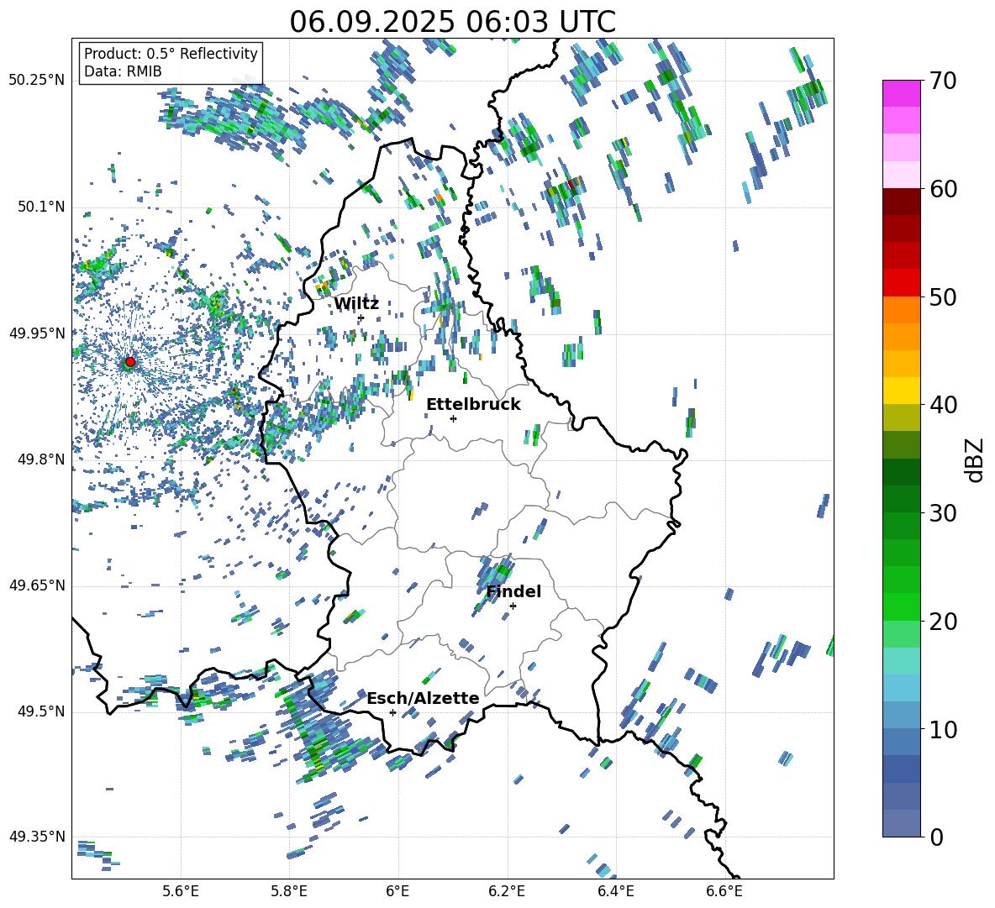
Task: Click the 6.4°E longitude label
Action: coord(615,891)
